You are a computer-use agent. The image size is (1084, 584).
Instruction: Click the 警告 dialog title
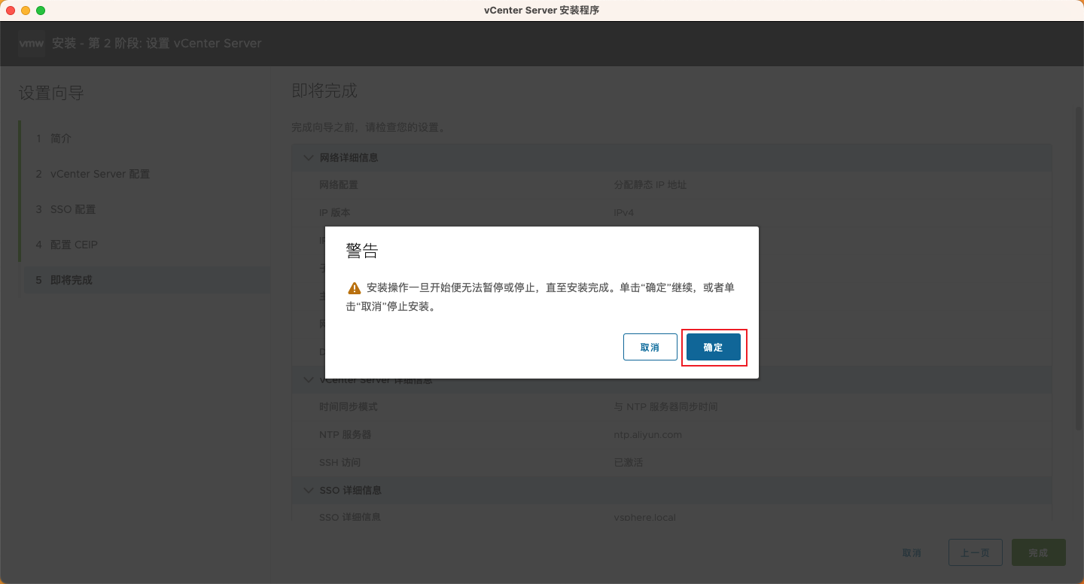(362, 251)
